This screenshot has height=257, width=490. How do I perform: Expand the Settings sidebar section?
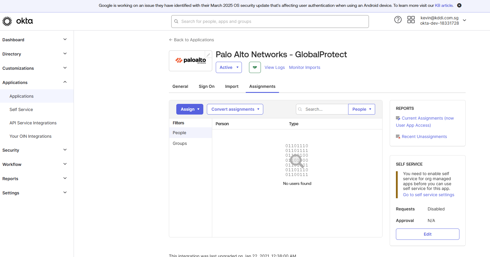[x=65, y=193]
